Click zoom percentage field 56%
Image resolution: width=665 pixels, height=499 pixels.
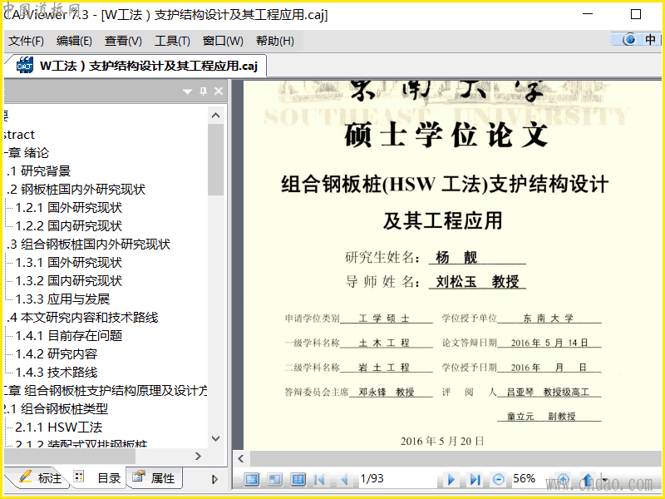point(525,479)
